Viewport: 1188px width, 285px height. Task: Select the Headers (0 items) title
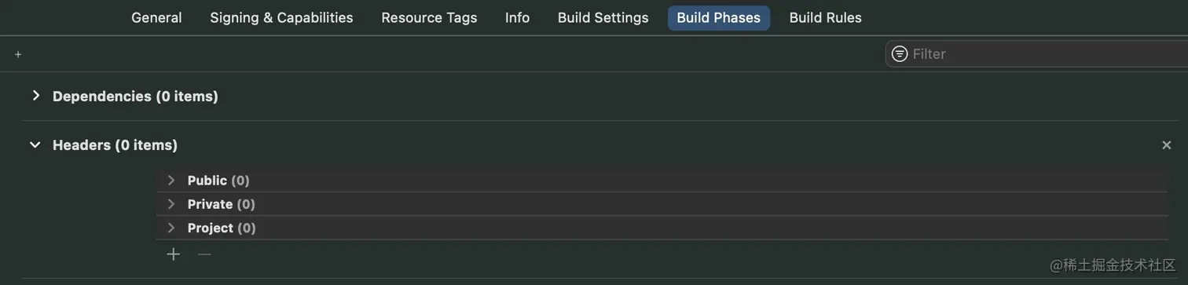[115, 145]
